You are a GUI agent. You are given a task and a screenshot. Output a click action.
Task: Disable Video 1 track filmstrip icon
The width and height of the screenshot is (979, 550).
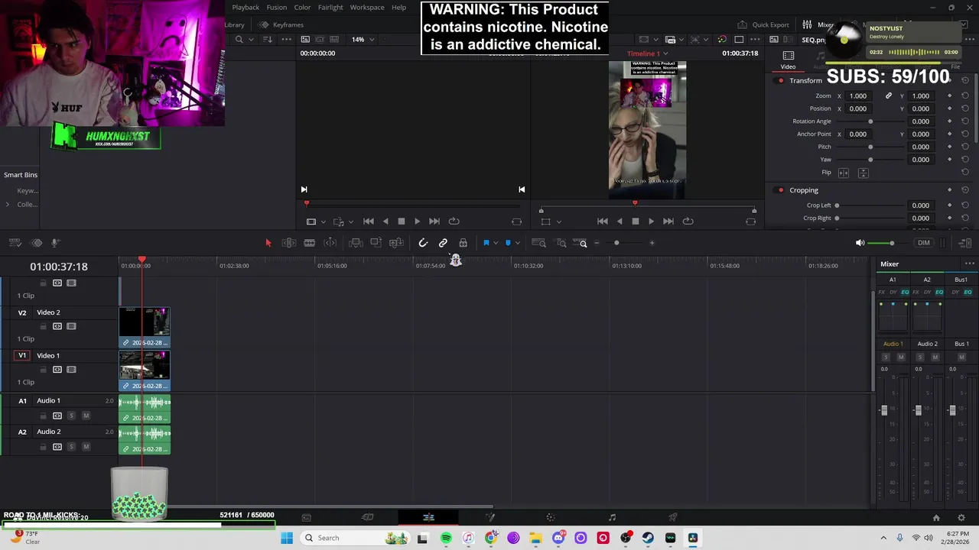tap(71, 370)
